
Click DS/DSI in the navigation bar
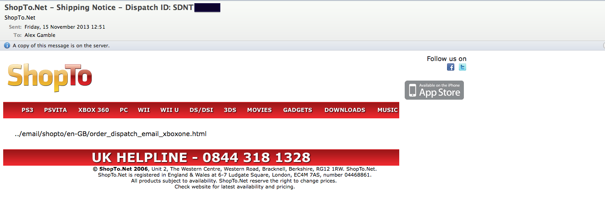pos(201,110)
